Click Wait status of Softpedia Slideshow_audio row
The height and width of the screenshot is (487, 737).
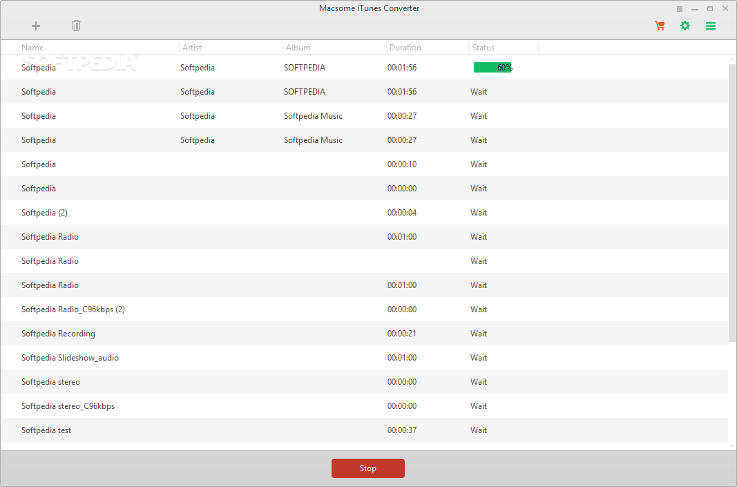tap(479, 358)
